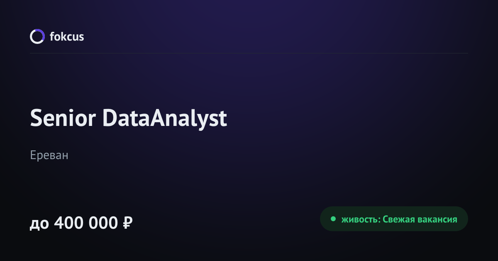
Task: Click the green status dot in badge
Action: 333,219
